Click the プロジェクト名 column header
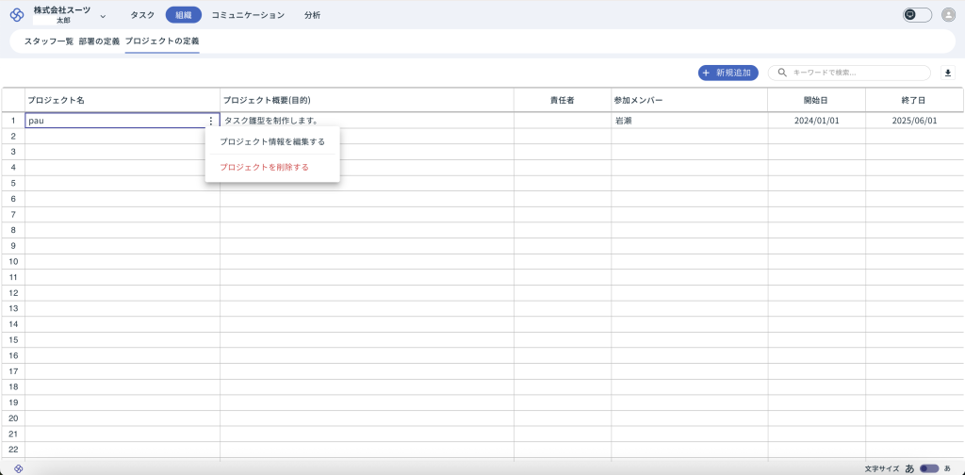The image size is (965, 475). click(122, 100)
